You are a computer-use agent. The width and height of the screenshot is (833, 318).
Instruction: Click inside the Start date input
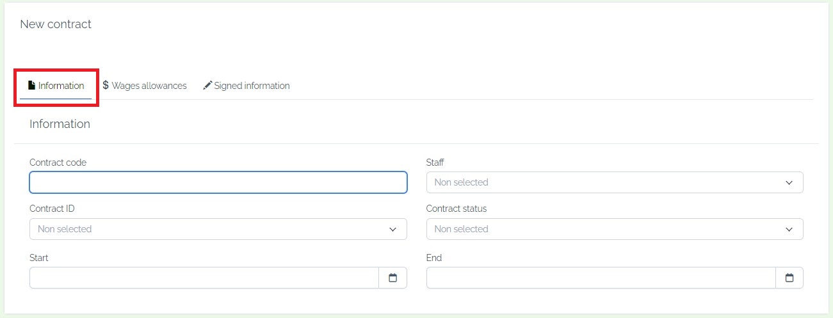204,278
